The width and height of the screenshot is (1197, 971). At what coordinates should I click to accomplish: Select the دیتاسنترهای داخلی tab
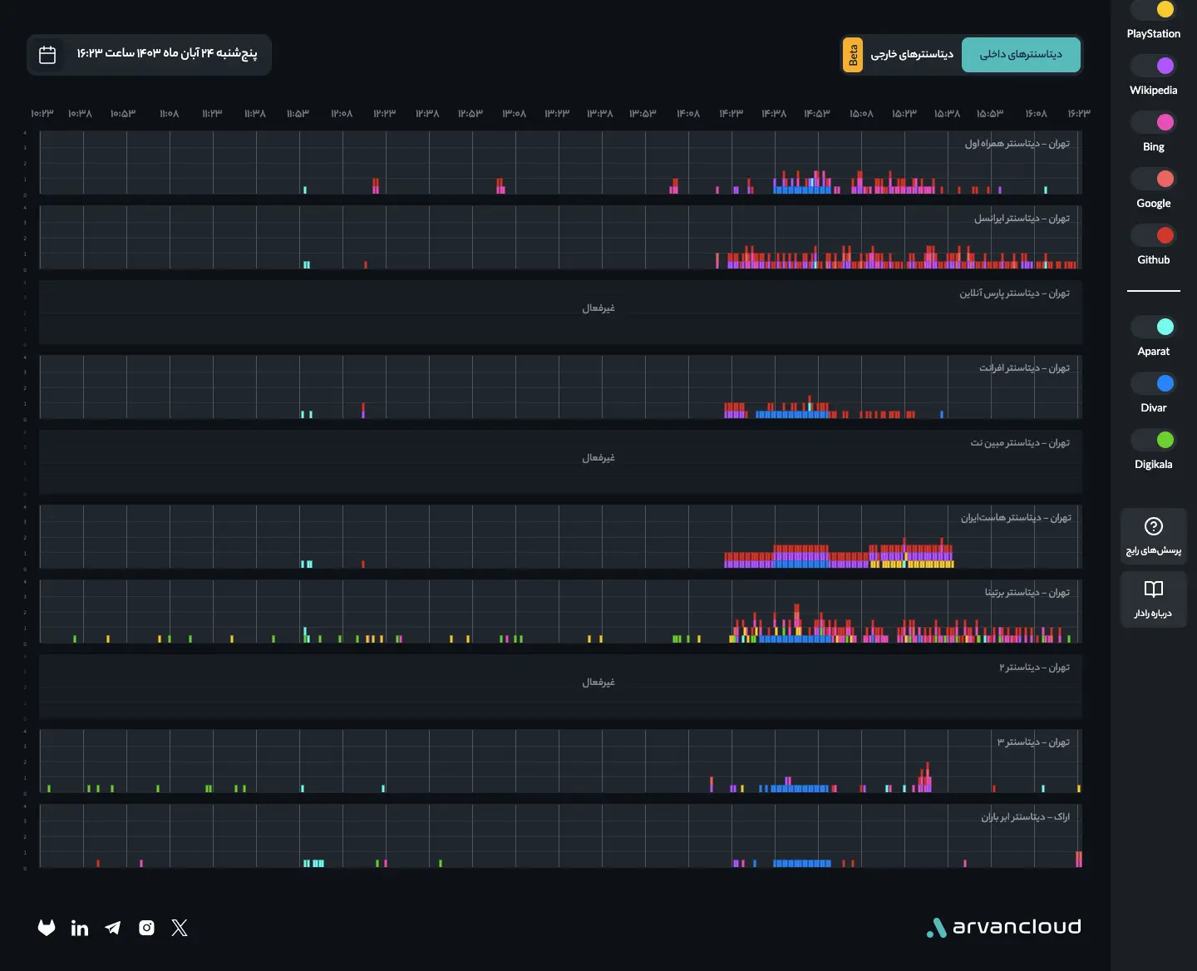tap(1021, 55)
